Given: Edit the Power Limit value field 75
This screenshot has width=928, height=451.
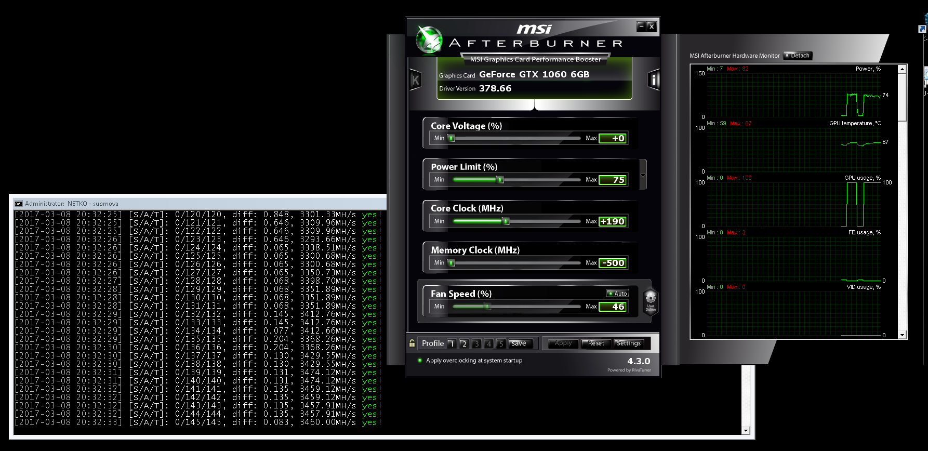Looking at the screenshot, I should 613,180.
